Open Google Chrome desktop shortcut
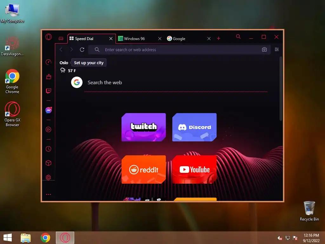The height and width of the screenshot is (244, 325). click(x=12, y=81)
